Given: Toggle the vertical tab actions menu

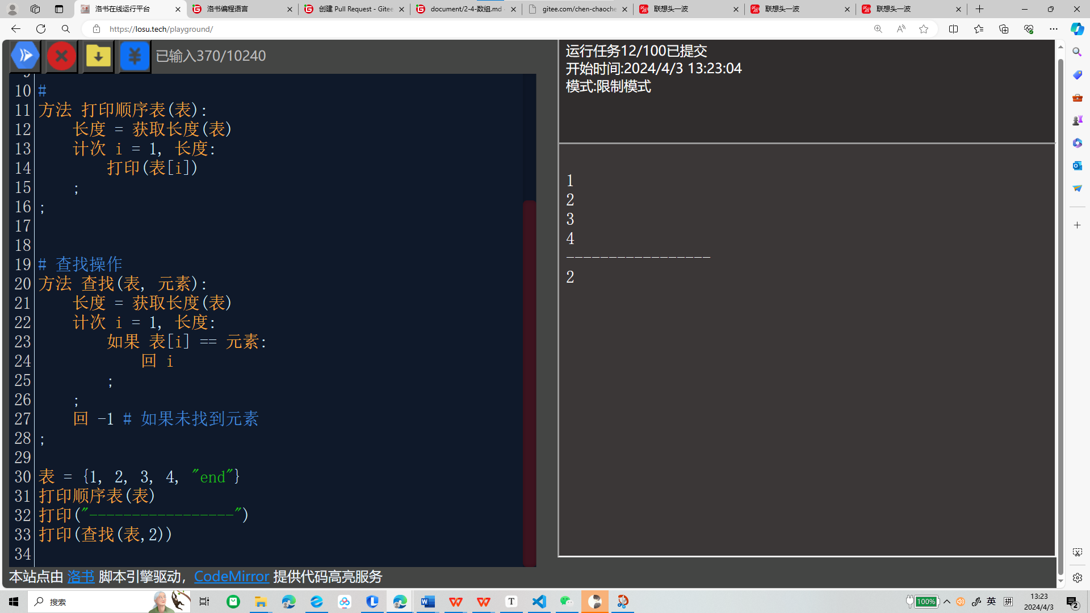Looking at the screenshot, I should click(59, 9).
